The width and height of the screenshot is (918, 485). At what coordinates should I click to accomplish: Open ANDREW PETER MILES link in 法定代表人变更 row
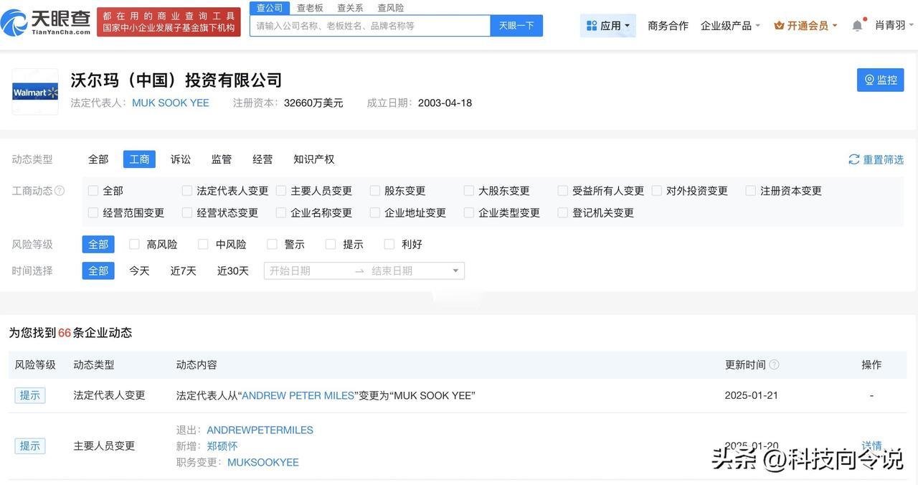pyautogui.click(x=298, y=395)
